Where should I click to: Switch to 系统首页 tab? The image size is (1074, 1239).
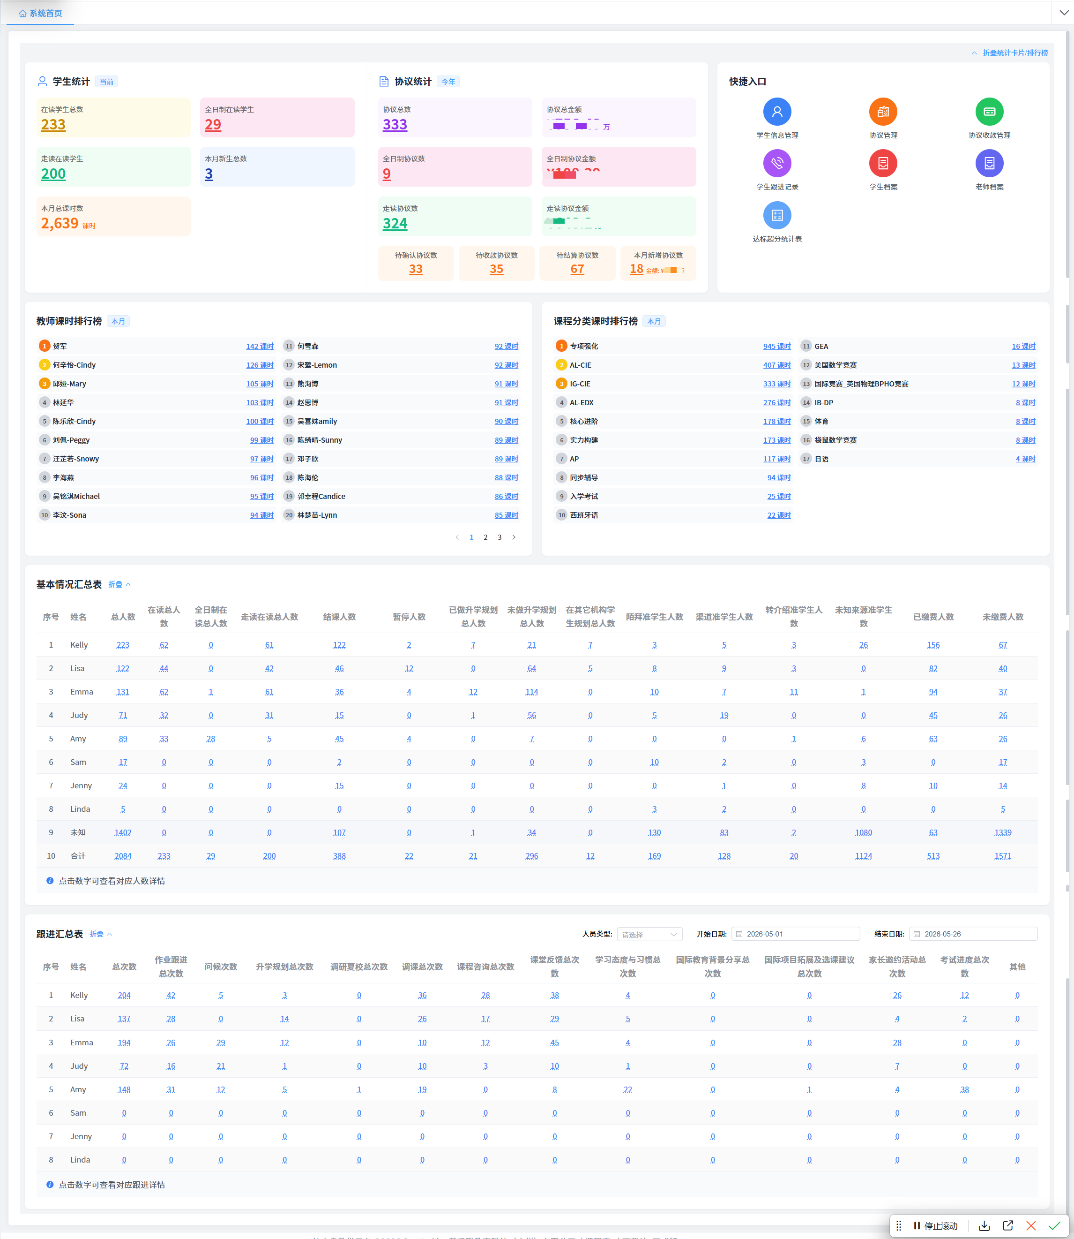point(40,13)
